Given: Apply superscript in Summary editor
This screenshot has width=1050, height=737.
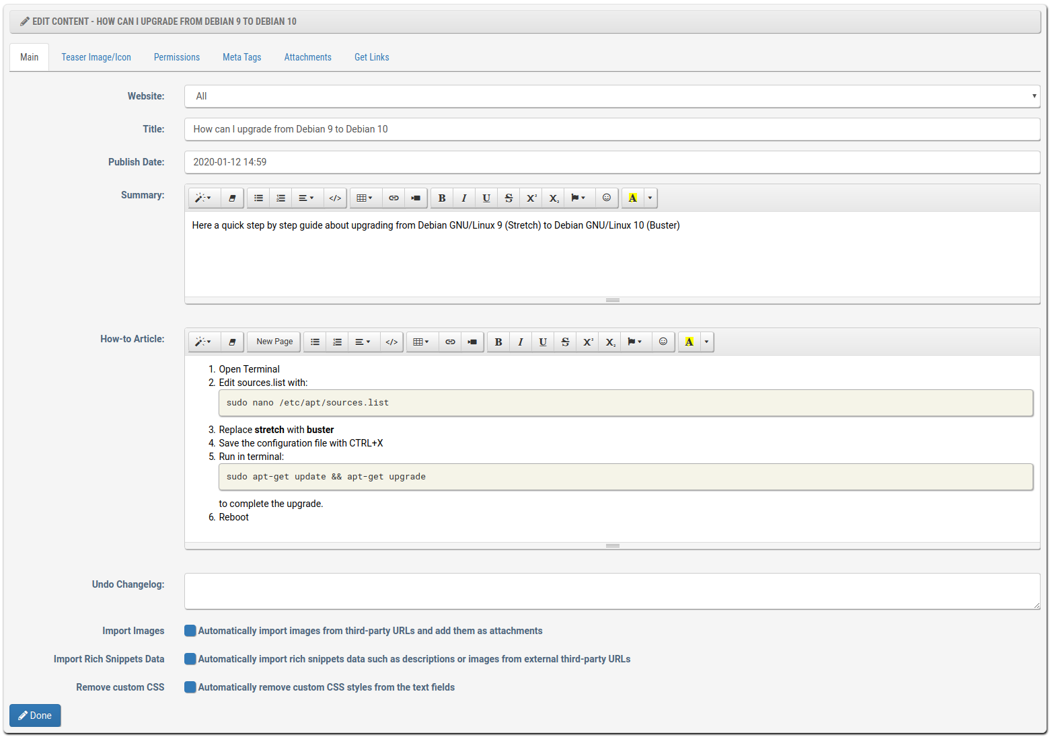Looking at the screenshot, I should coord(531,198).
